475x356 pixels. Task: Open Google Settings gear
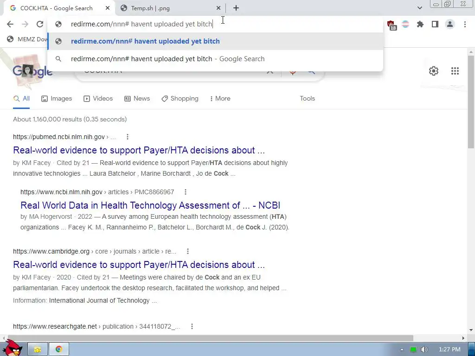[x=434, y=71]
